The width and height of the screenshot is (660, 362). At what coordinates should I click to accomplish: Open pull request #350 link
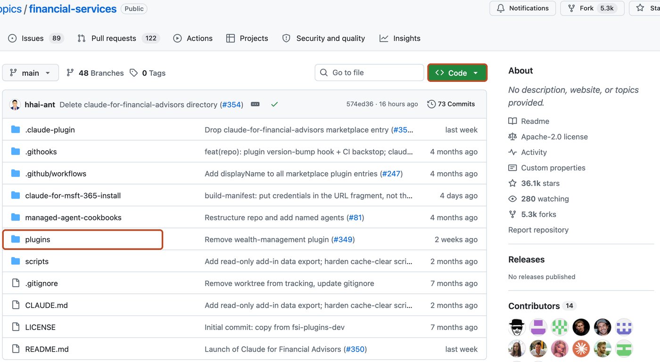tap(355, 349)
